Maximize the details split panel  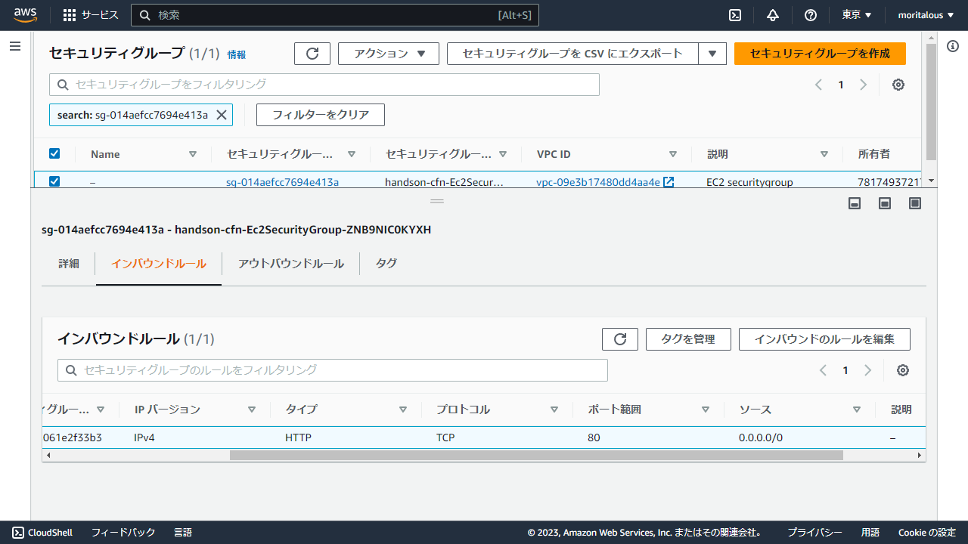915,203
